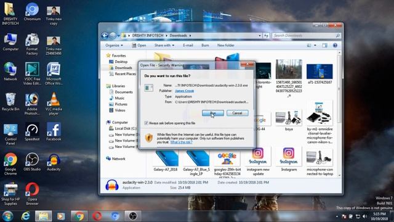The width and height of the screenshot is (394, 222).
Task: Launch VSDC Free Video Editor
Action: pyautogui.click(x=32, y=74)
